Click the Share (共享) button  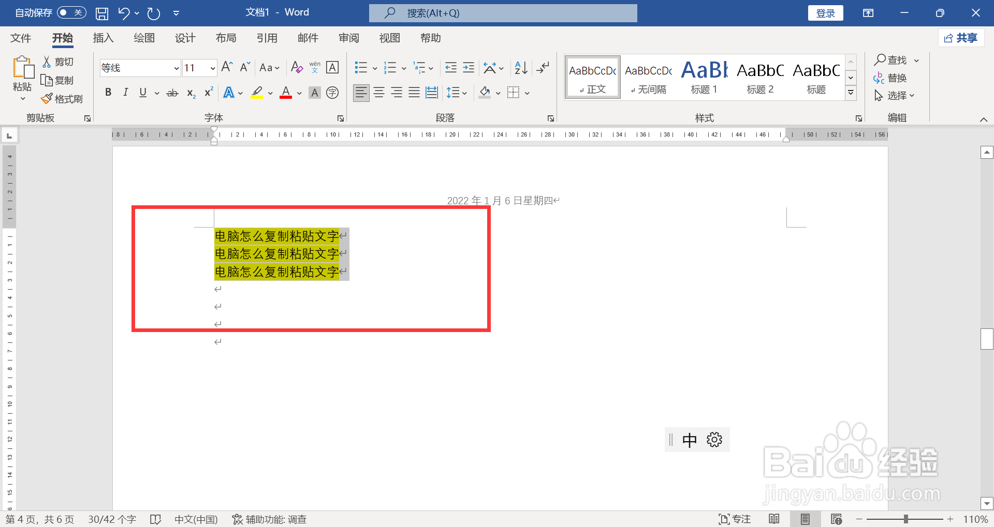point(961,38)
